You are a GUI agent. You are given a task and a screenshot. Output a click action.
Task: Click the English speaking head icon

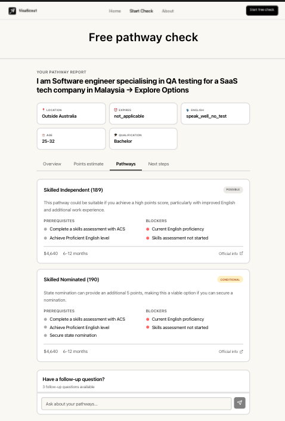[x=188, y=110]
